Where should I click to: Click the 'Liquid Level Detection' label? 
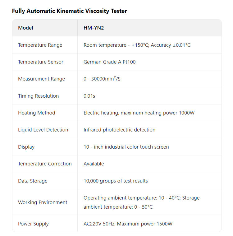point(43,130)
